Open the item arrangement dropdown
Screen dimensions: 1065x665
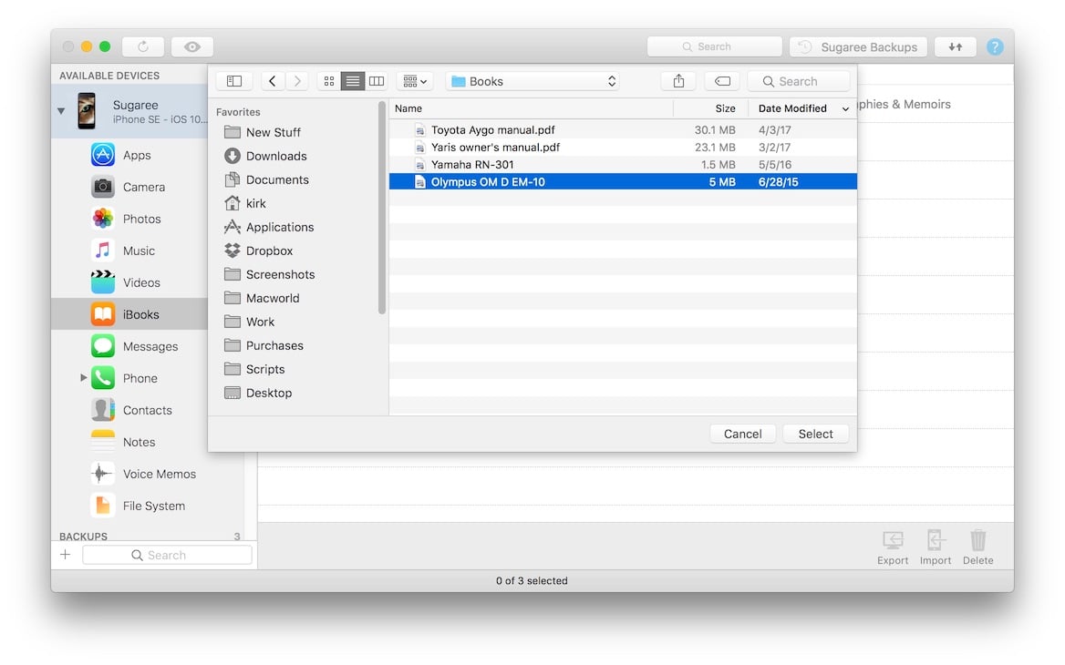pos(414,81)
